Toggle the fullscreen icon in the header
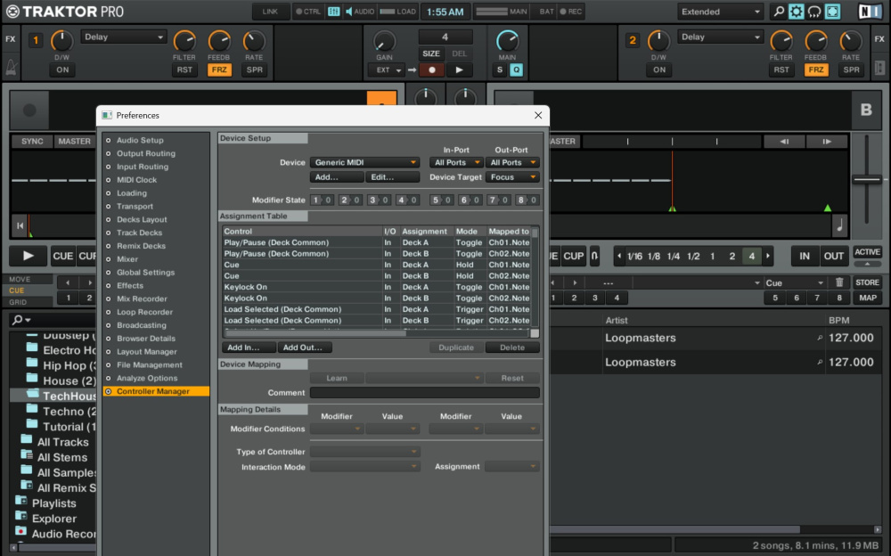891x556 pixels. (832, 12)
